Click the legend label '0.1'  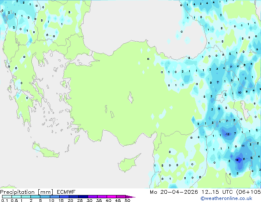pos(5,200)
